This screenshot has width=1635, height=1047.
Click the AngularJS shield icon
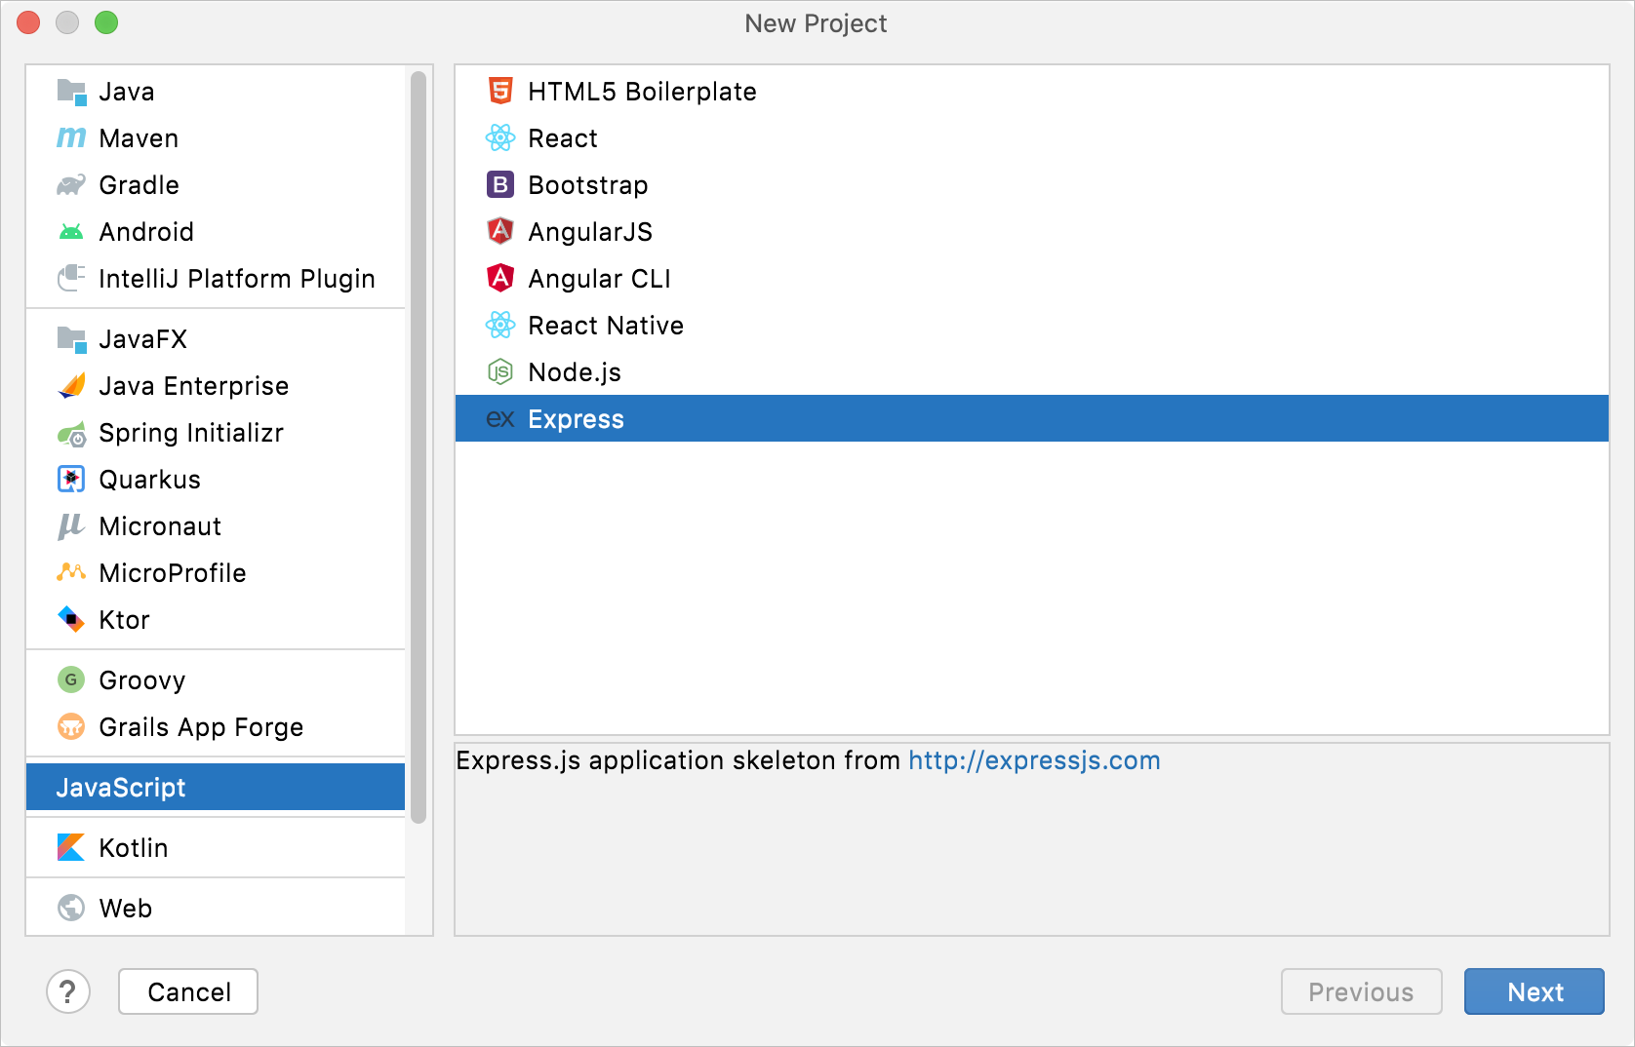tap(500, 232)
